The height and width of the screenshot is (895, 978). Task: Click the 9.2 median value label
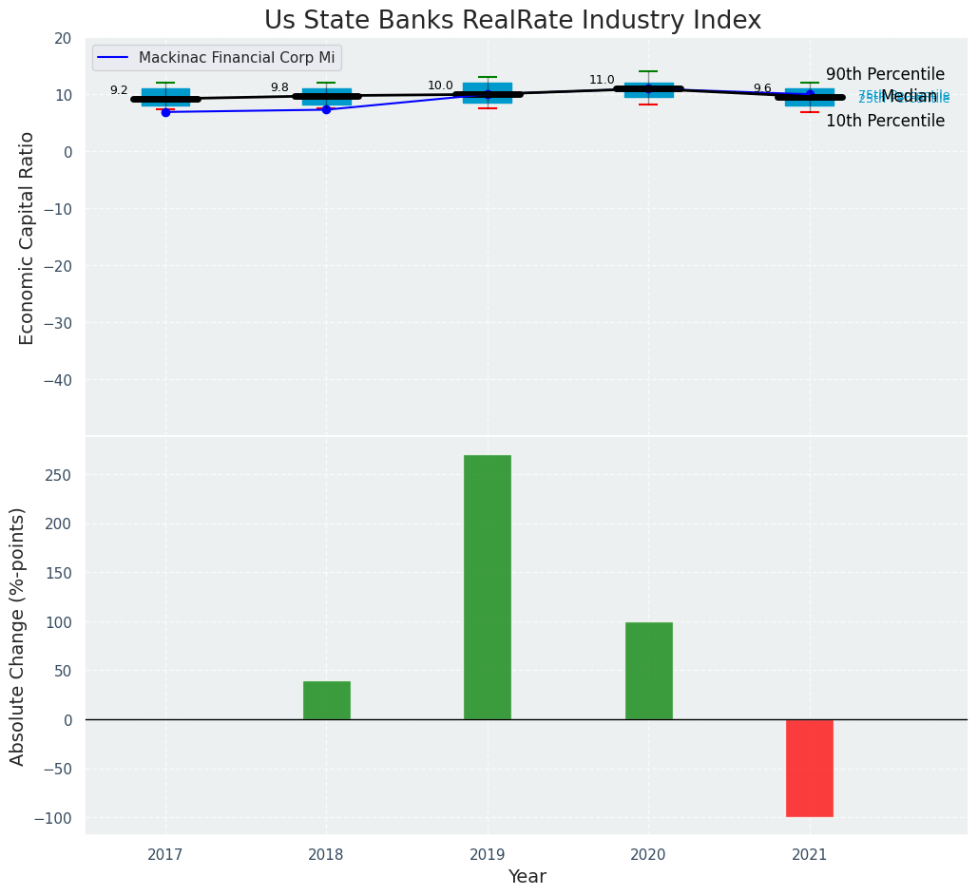(119, 90)
